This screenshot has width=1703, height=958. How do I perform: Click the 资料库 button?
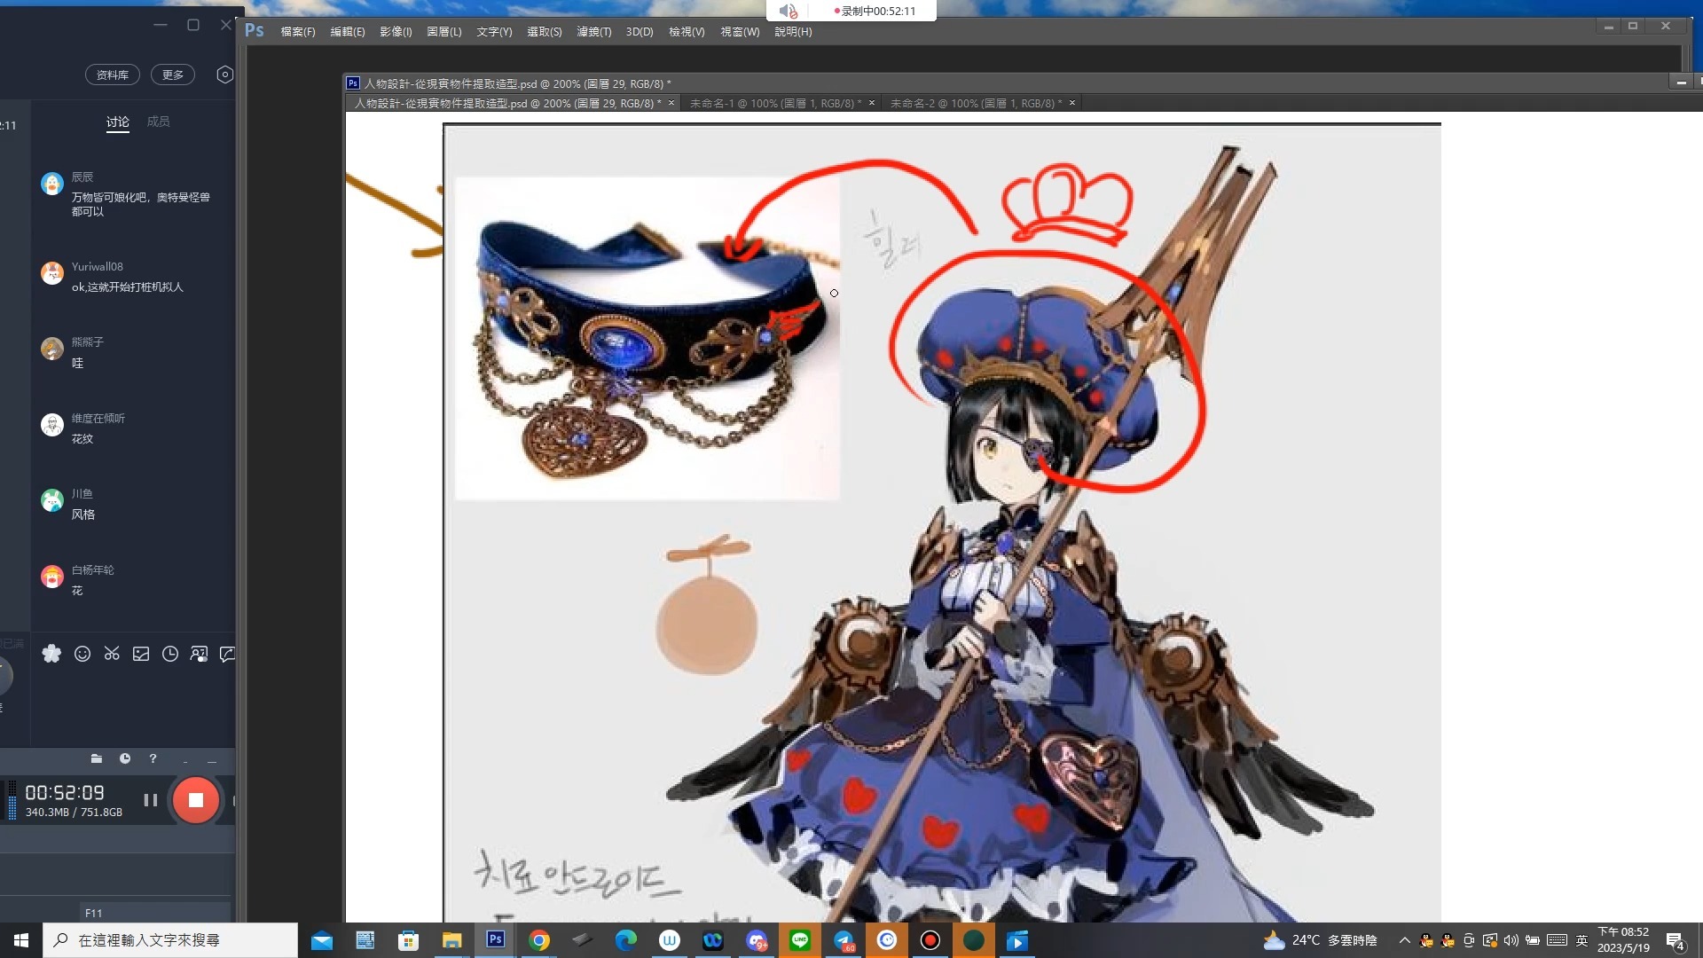point(113,75)
